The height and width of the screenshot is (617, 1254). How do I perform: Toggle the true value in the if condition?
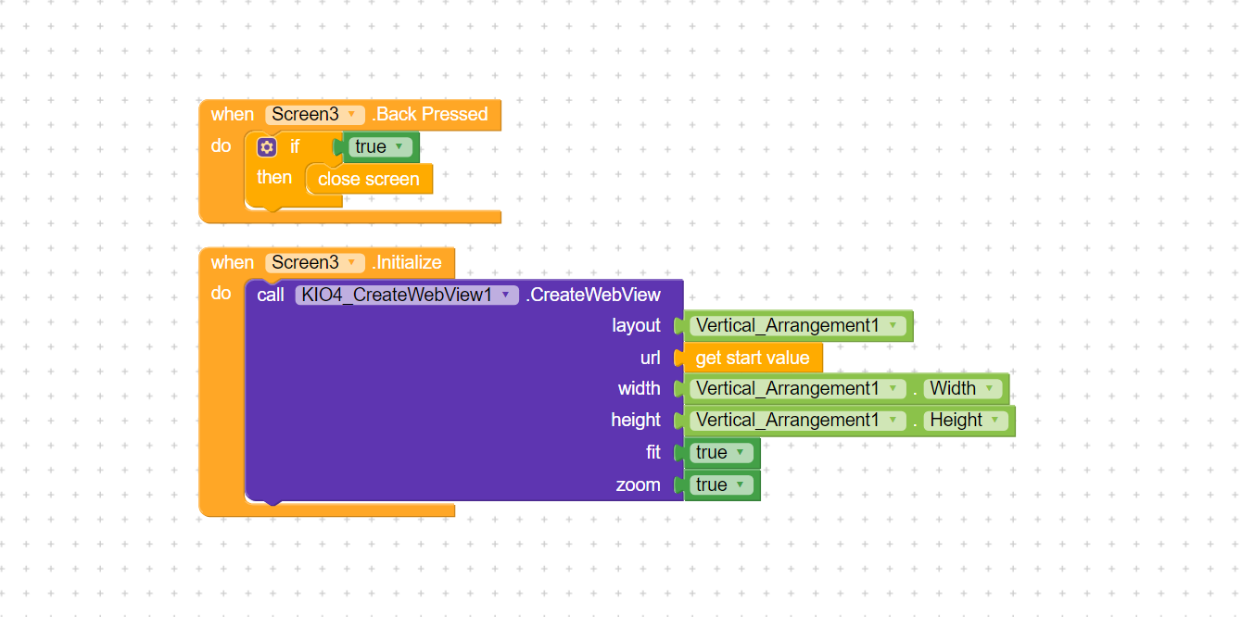click(383, 146)
